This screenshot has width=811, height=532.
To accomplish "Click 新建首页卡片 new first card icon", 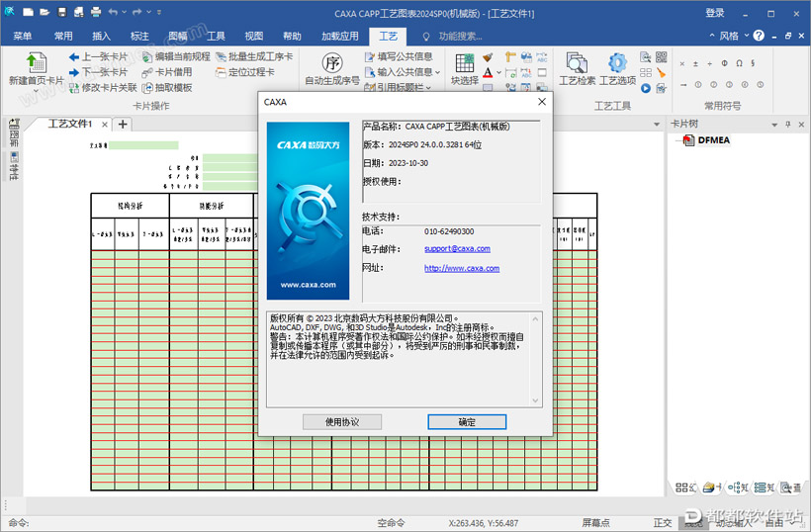I will click(37, 62).
